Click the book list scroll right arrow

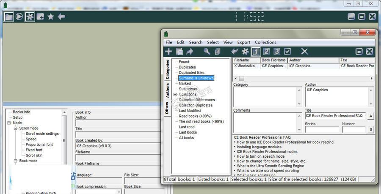point(372,78)
